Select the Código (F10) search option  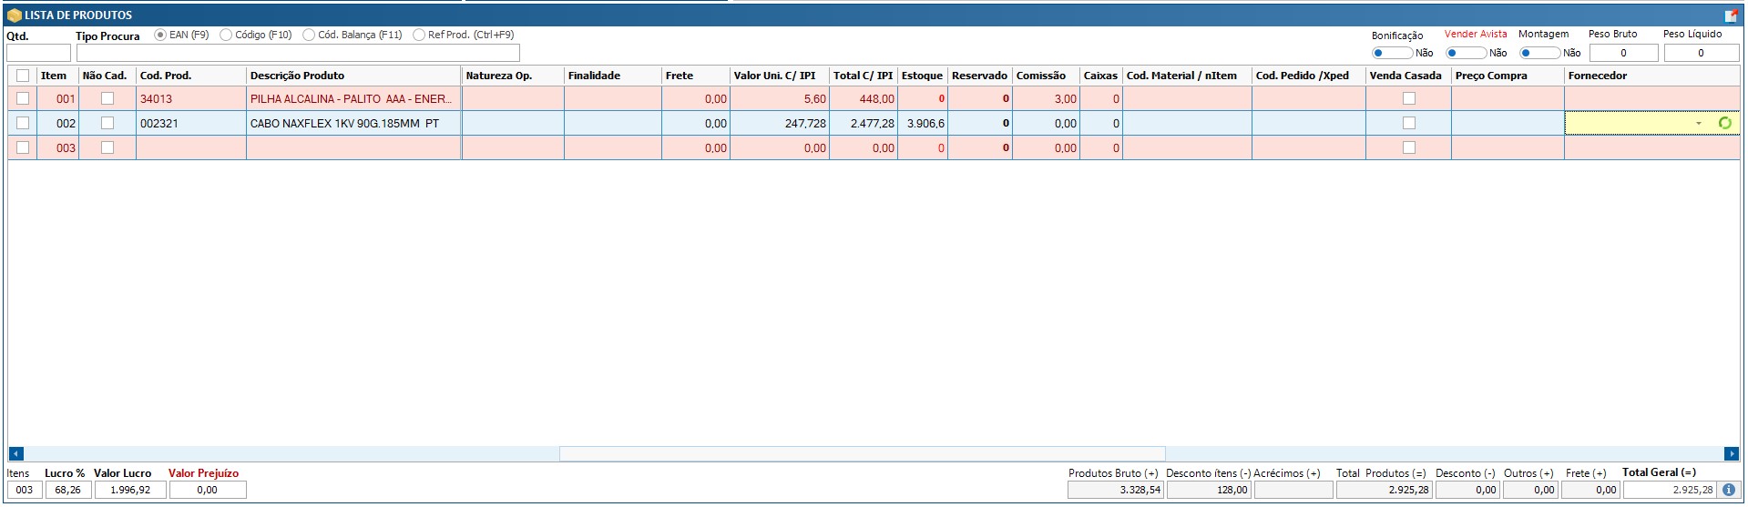[226, 35]
